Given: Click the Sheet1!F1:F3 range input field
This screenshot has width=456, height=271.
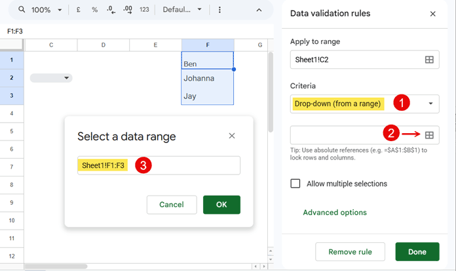Looking at the screenshot, I should pos(159,165).
